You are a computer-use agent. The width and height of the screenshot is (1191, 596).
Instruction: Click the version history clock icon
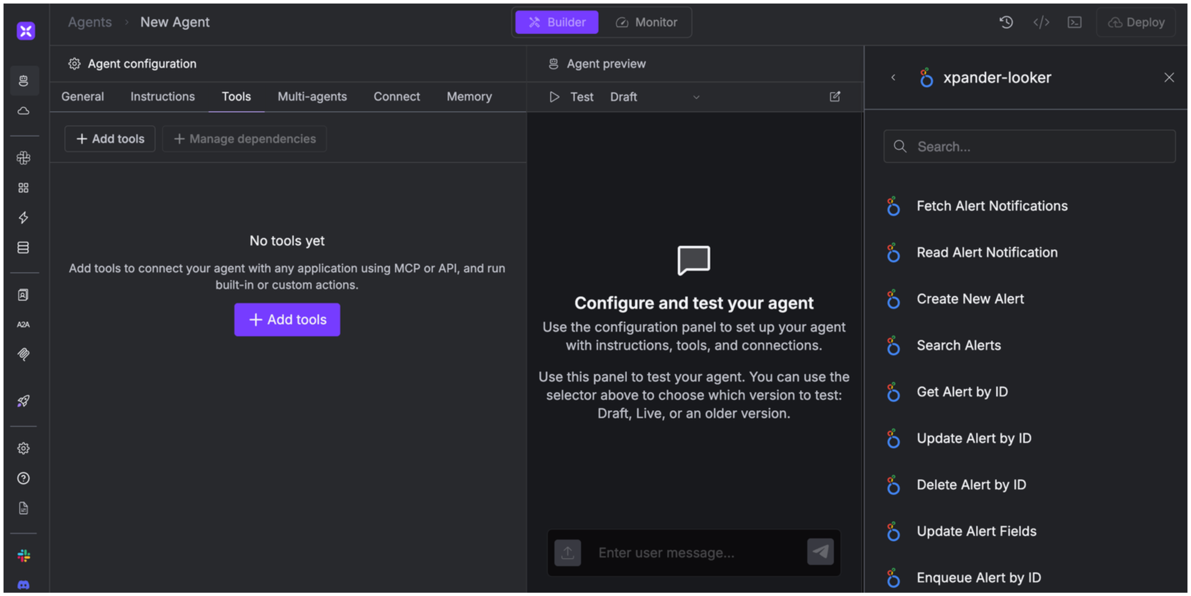(x=1006, y=22)
